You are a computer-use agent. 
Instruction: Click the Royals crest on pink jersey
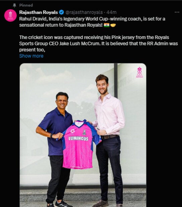84,132
